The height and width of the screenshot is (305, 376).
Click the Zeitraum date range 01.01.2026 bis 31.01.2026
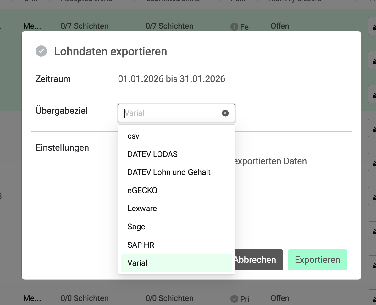click(172, 79)
